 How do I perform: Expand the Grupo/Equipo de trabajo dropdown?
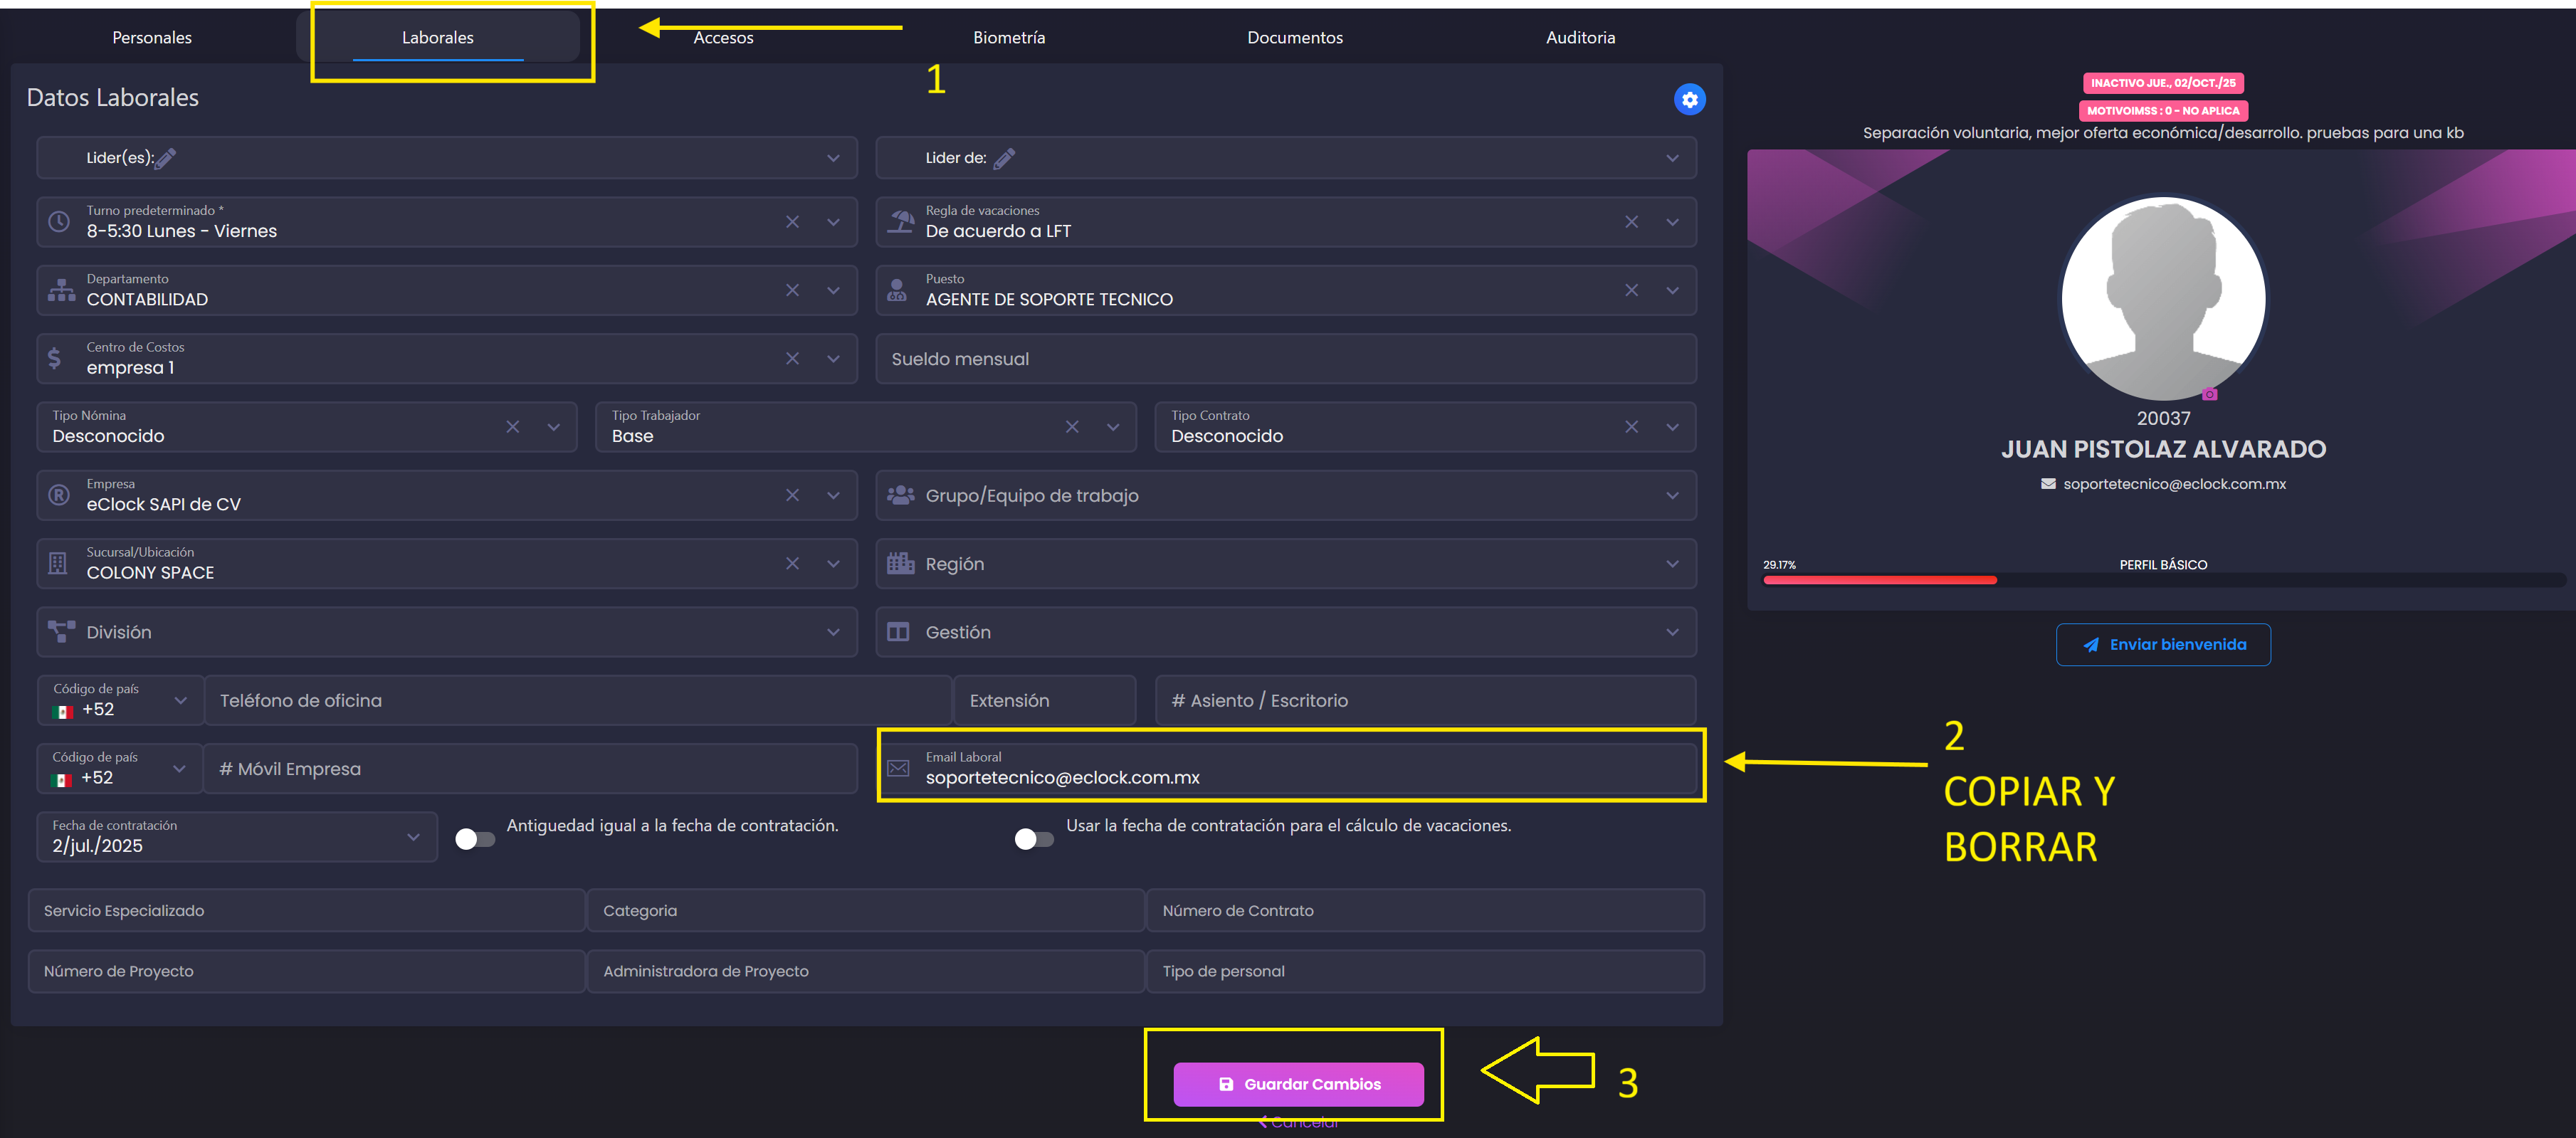click(1672, 495)
